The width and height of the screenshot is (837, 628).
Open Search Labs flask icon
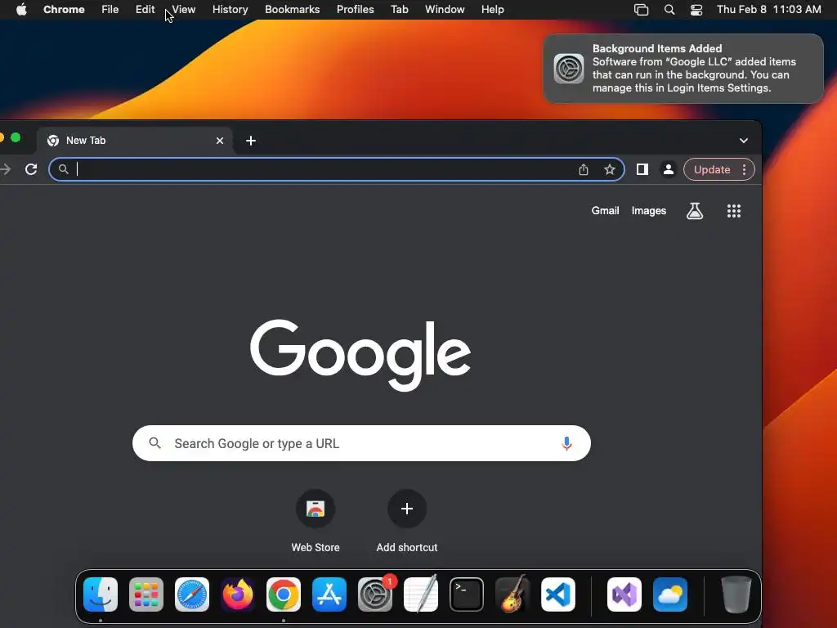pos(695,211)
